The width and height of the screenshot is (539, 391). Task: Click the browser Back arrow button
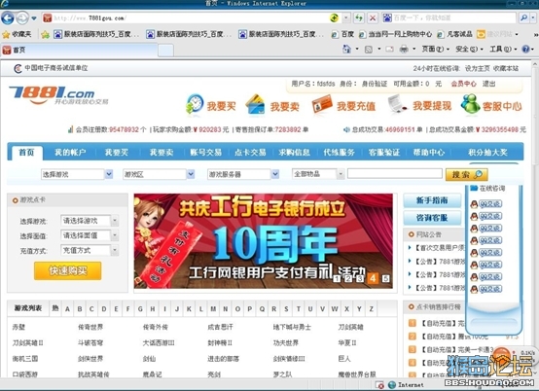(8, 18)
